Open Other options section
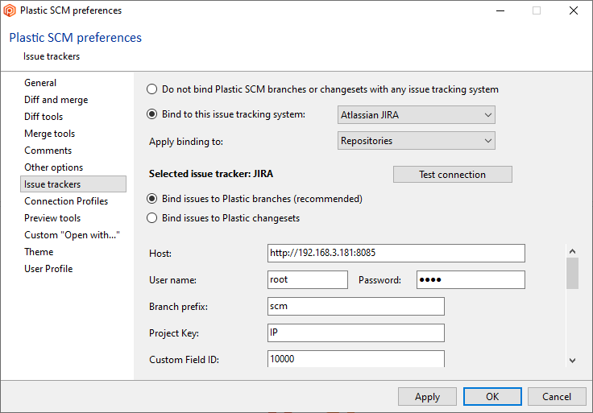593x413 pixels. (53, 167)
